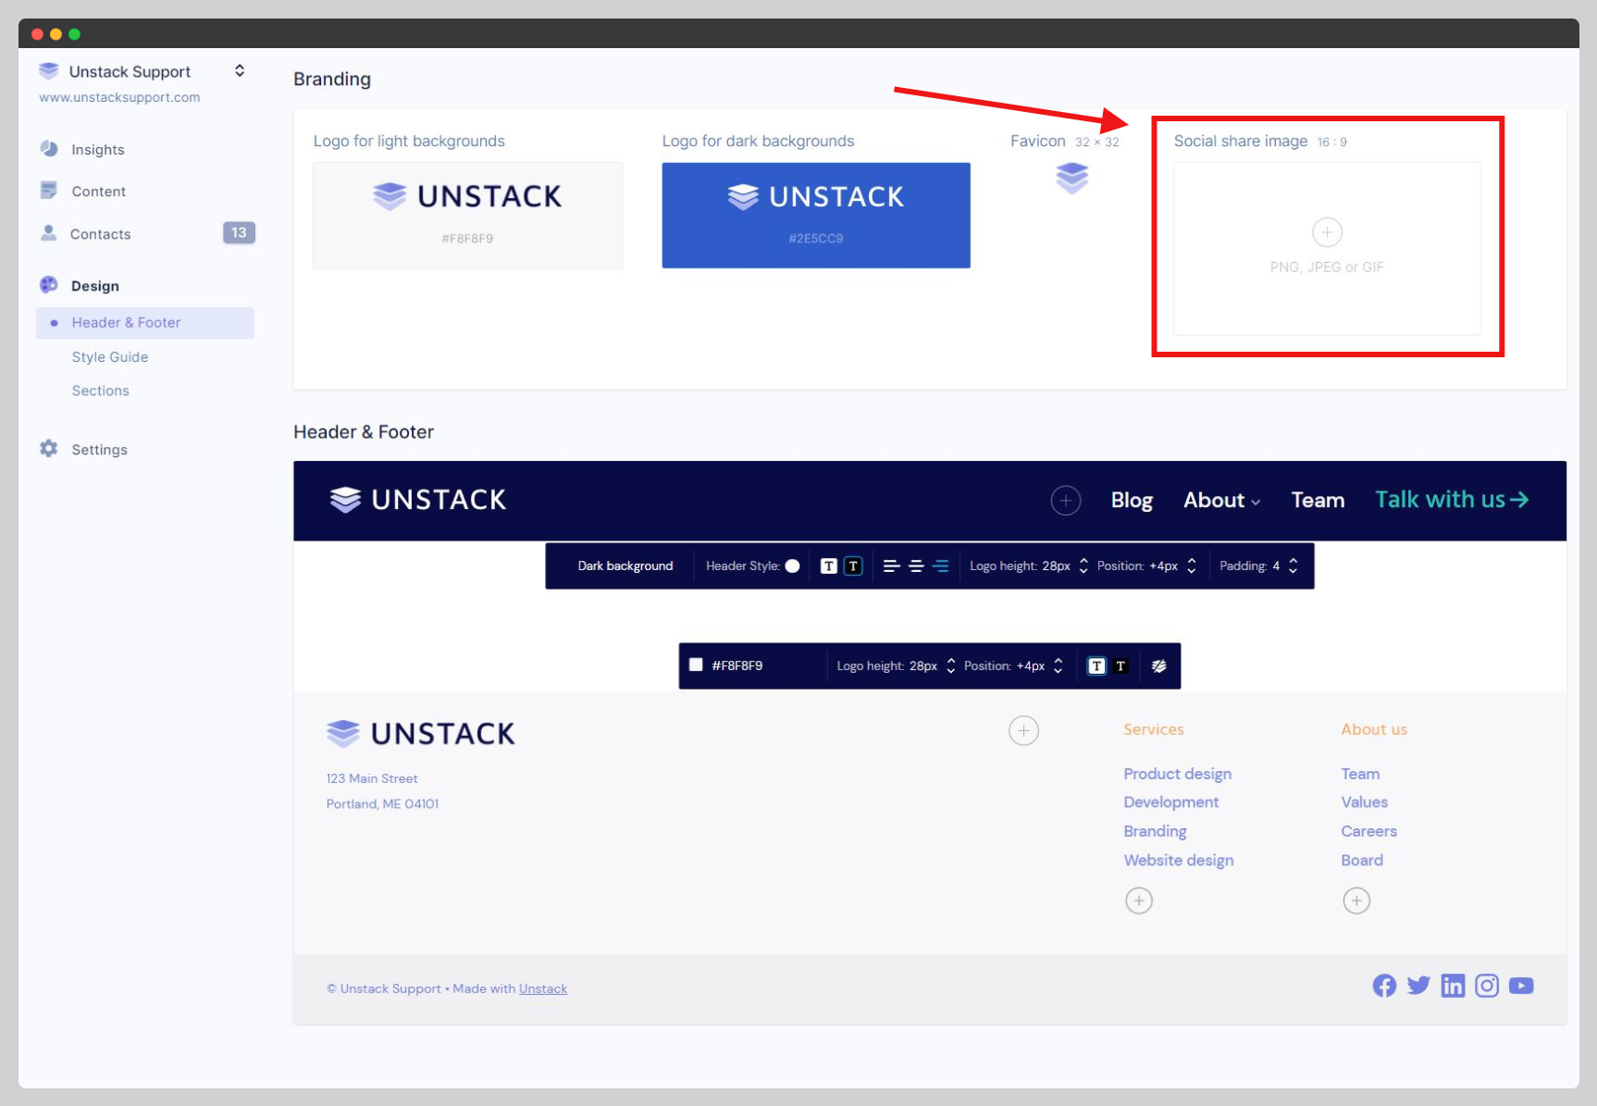Go to Insights in sidebar
Viewport: 1597px width, 1106px height.
98,150
